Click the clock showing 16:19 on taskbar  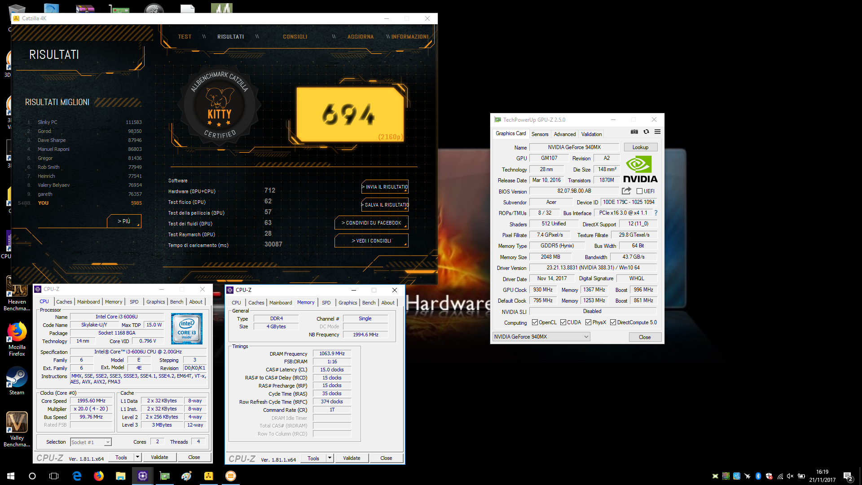click(822, 472)
